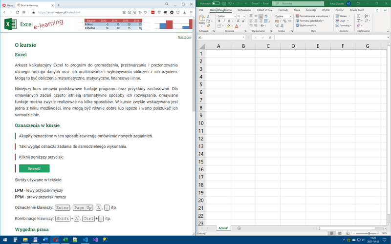Click Increase Indent icon
Image resolution: width=391 pixels, height=244 pixels.
256,26
